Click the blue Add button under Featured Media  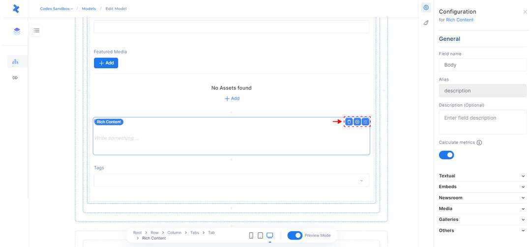(x=106, y=63)
